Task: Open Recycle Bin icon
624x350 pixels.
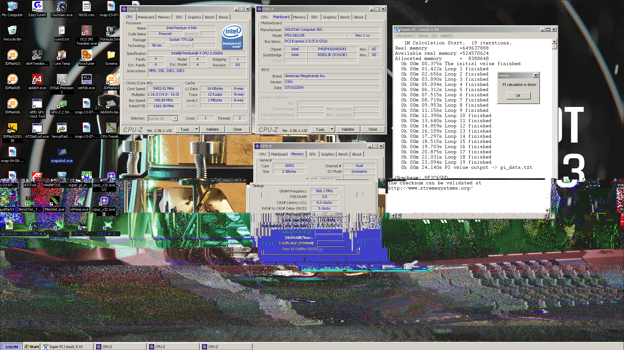Action: tap(12, 33)
